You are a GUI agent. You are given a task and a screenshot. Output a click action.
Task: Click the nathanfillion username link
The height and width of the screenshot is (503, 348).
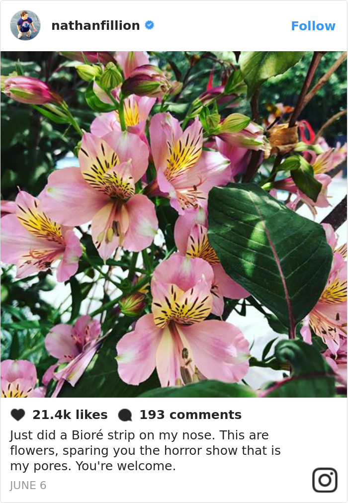pyautogui.click(x=95, y=26)
